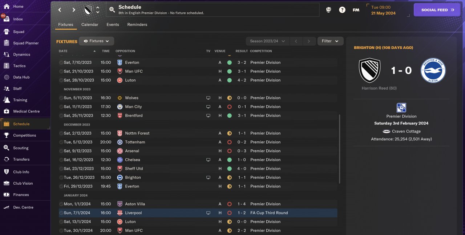Screen dimensions: 465x235
Task: Navigate back with the left arrow
Action: (x=60, y=10)
